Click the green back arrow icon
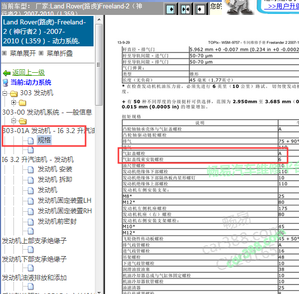Viewport: 299px width, 294px height. 6,73
